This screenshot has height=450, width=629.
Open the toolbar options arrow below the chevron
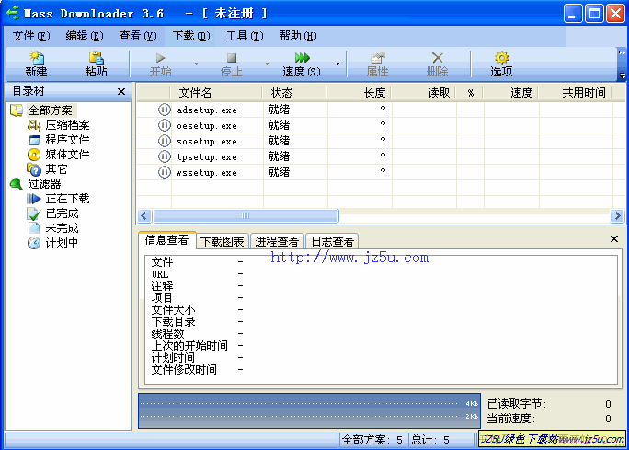pos(622,75)
